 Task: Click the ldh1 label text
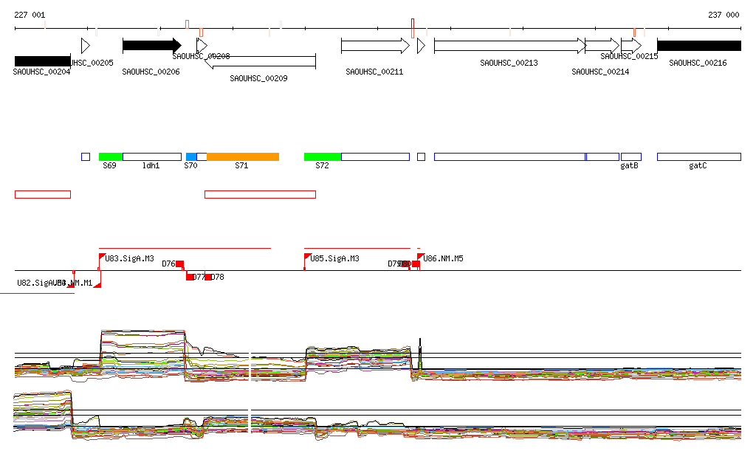(151, 166)
